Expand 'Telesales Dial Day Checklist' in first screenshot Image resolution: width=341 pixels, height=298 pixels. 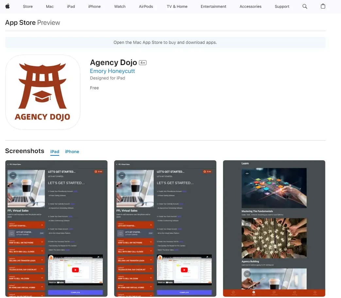click(26, 269)
